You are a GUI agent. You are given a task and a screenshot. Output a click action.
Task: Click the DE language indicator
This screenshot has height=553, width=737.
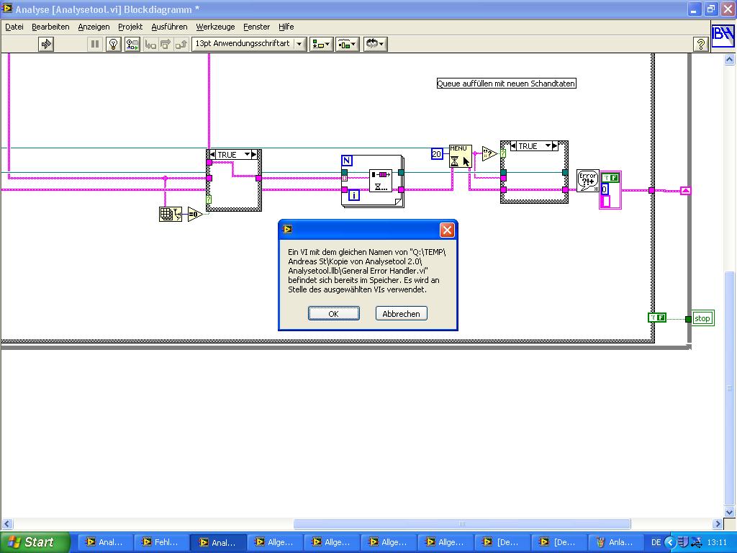pyautogui.click(x=656, y=542)
